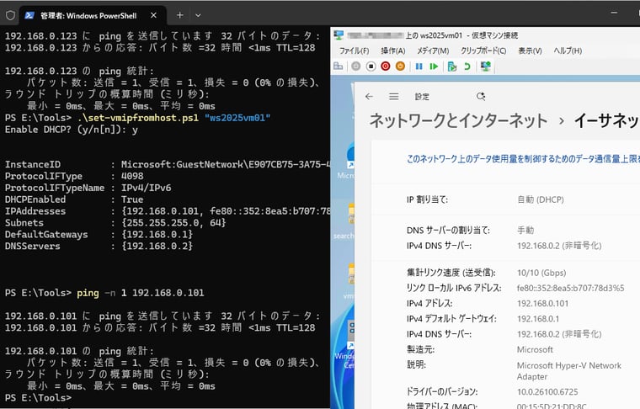Click the 製造元 Microsoft value

535,349
